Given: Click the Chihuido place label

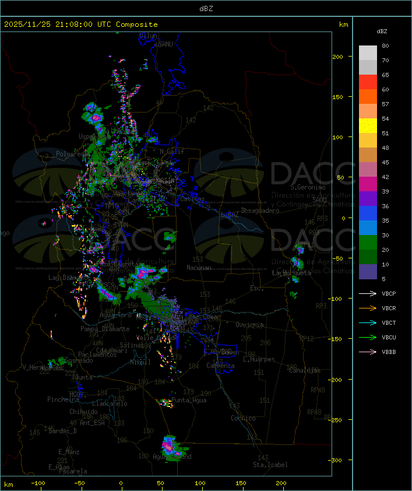Looking at the screenshot, I should tap(83, 412).
